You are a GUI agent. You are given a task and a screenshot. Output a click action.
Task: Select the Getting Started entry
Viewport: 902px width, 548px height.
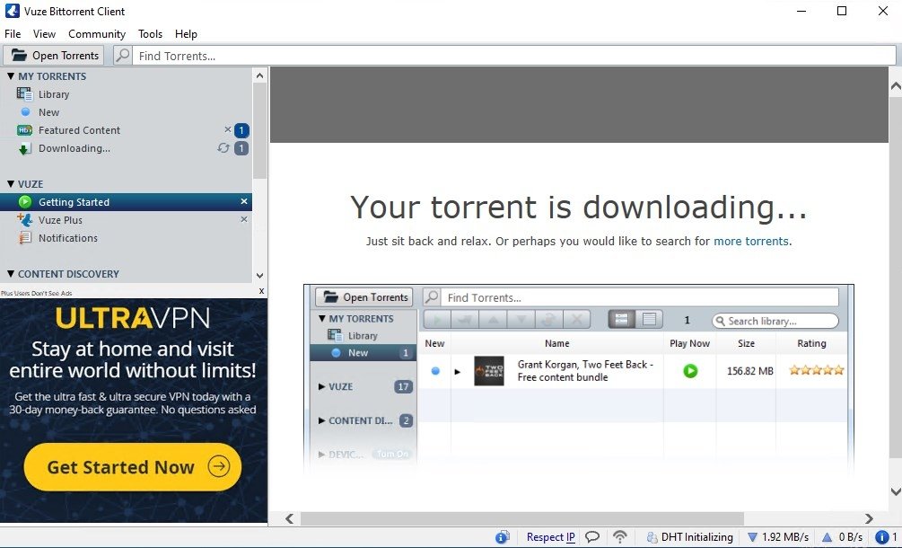126,202
